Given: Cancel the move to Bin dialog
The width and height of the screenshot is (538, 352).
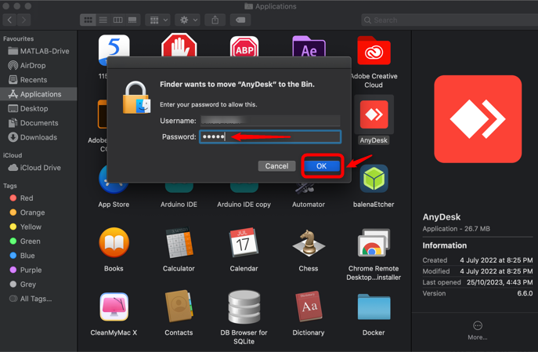Looking at the screenshot, I should (276, 166).
